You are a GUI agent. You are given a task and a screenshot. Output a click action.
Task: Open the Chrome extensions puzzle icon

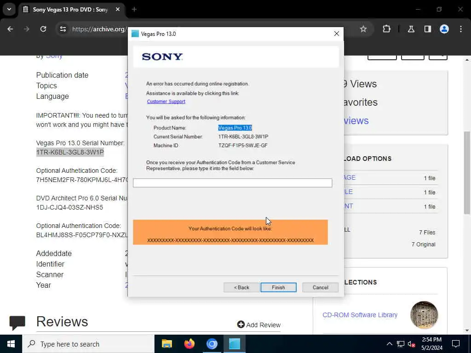(386, 29)
